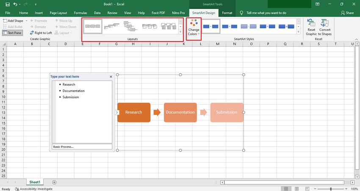Switch to Page Break Preview icon
The height and width of the screenshot is (191, 360).
[307, 189]
